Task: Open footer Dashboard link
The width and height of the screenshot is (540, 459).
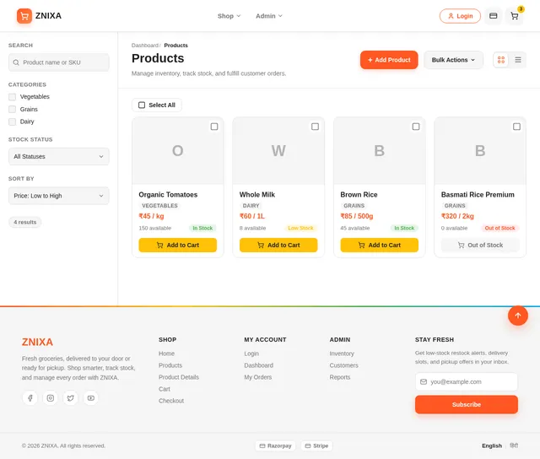Action: point(259,365)
